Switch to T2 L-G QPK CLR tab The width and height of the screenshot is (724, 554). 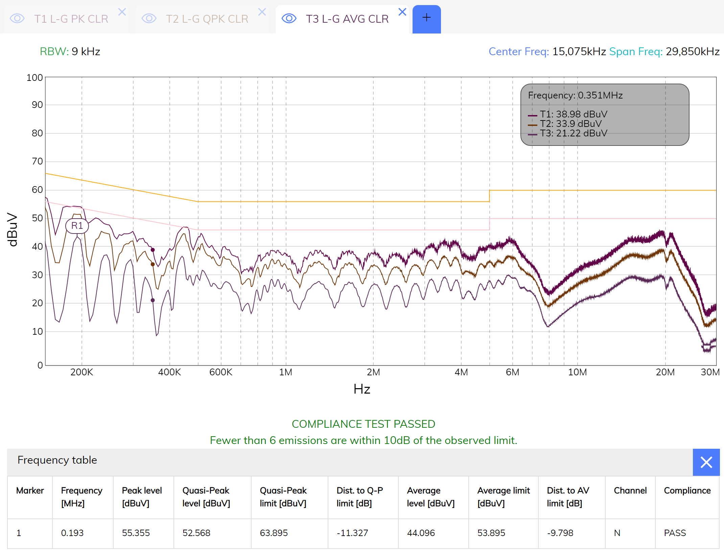tap(207, 19)
